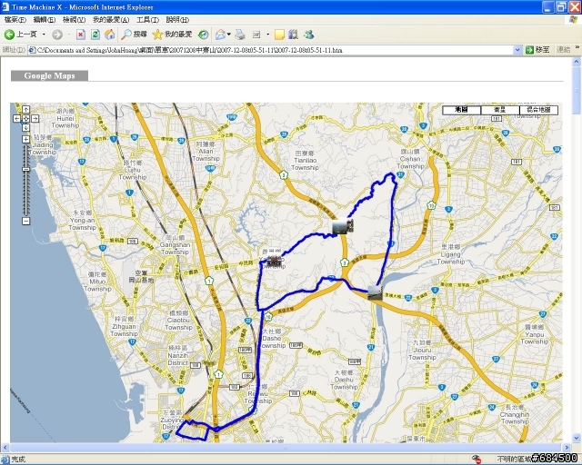Open the Back button history dropdown arrow

coord(44,35)
